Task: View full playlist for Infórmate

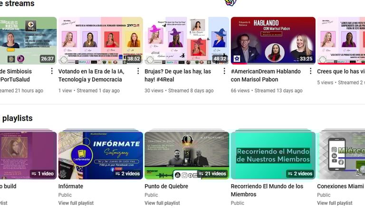Action: click(76, 203)
